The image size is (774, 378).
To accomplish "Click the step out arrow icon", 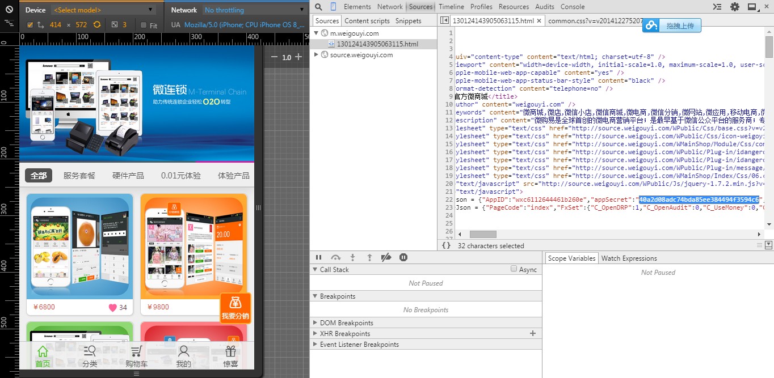I will [x=369, y=257].
